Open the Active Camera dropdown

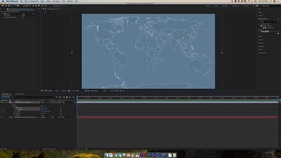95,91
